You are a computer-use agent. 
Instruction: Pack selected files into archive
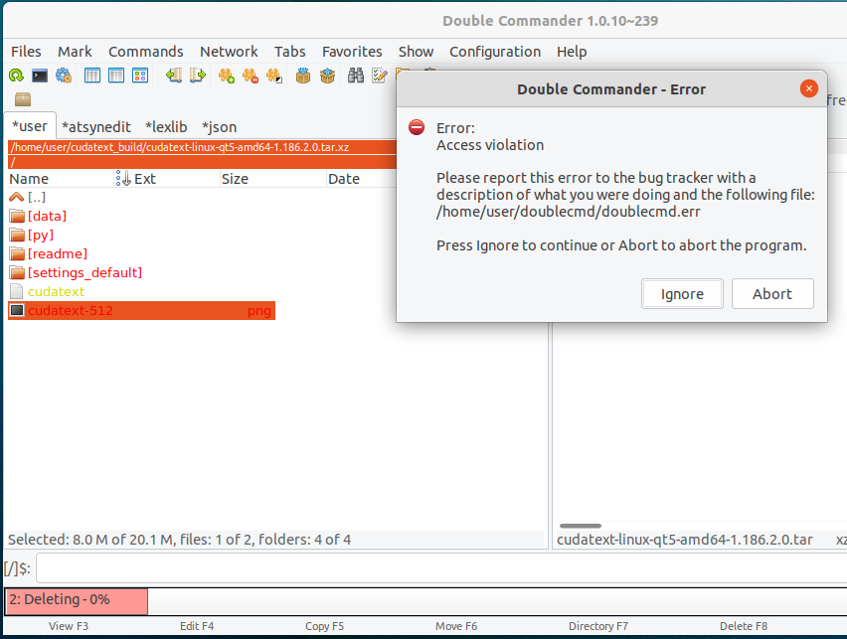pos(303,75)
